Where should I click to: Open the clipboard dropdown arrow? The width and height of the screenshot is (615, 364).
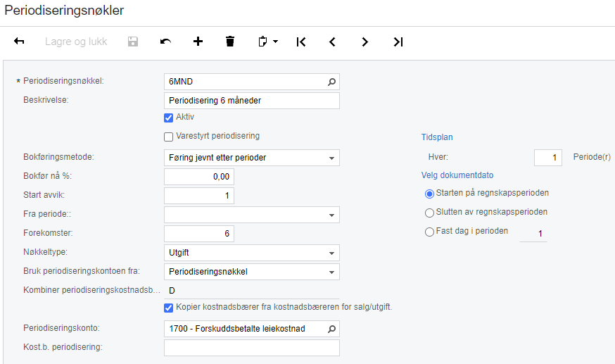(x=275, y=41)
